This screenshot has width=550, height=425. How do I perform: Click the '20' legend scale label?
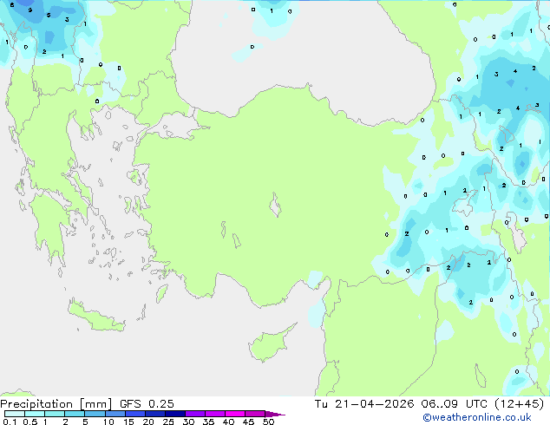pyautogui.click(x=148, y=422)
